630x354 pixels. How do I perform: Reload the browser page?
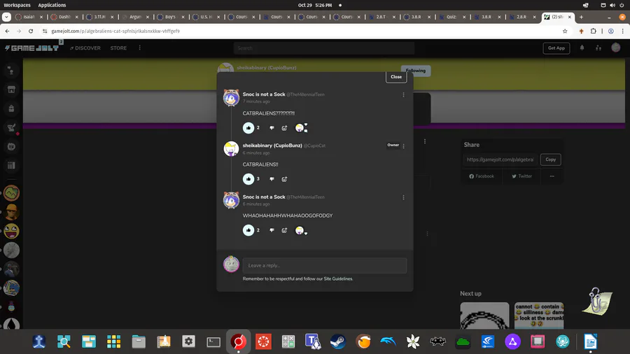click(31, 31)
